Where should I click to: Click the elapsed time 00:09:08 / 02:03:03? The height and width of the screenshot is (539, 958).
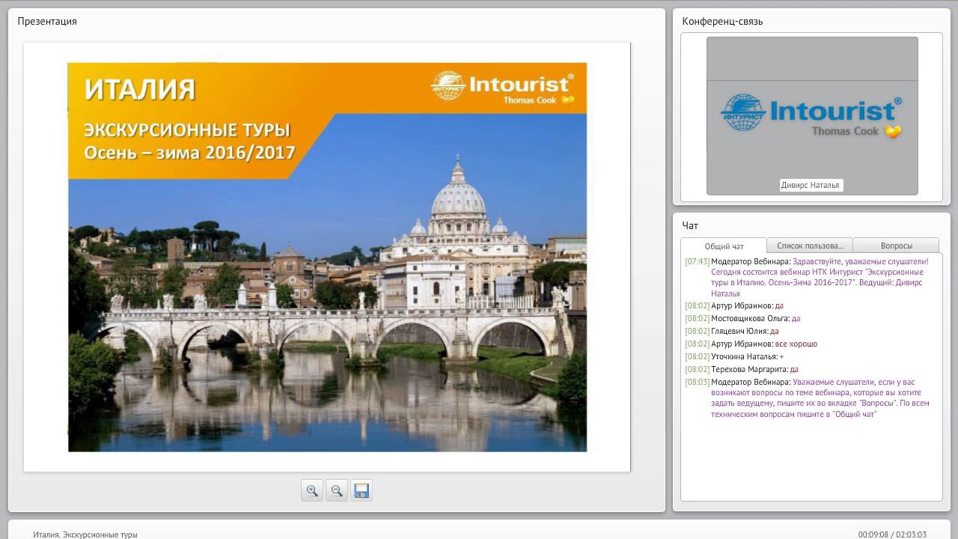tap(892, 535)
